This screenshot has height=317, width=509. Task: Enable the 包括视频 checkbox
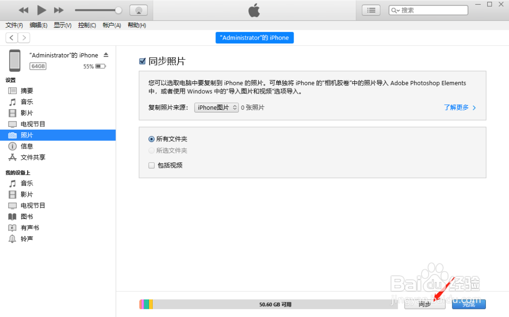151,165
